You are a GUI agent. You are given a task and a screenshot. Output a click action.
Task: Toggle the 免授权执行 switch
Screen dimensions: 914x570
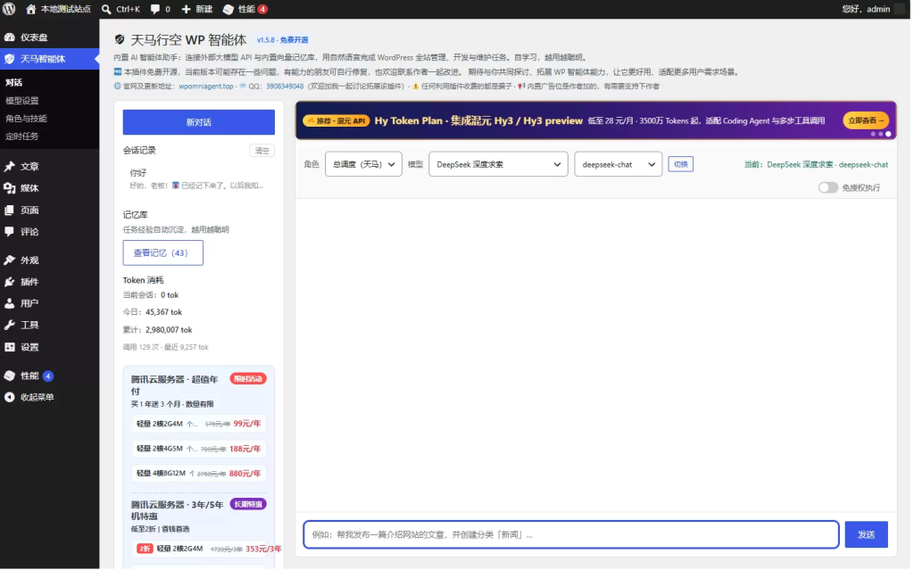click(x=830, y=187)
